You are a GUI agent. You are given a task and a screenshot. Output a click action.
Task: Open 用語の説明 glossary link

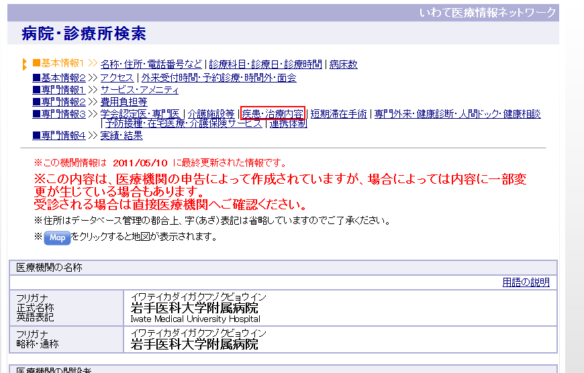point(526,282)
